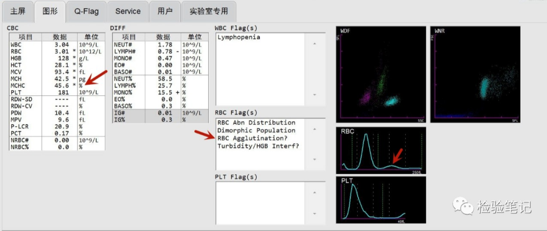Select the Turbidity/HGB Interf? flag

(x=258, y=146)
